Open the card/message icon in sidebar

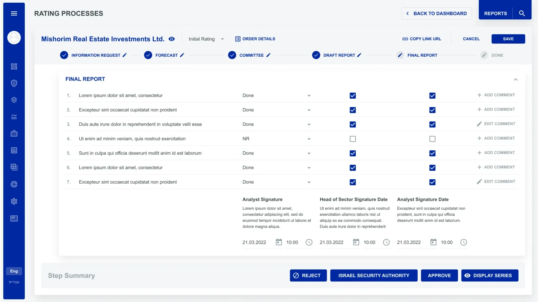coord(14,218)
